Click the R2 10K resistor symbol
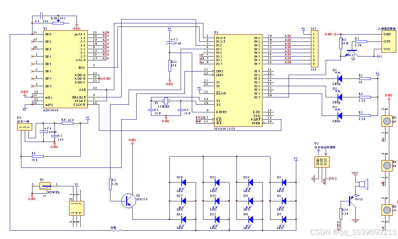Screen dimensions: 398x239 tap(341, 43)
